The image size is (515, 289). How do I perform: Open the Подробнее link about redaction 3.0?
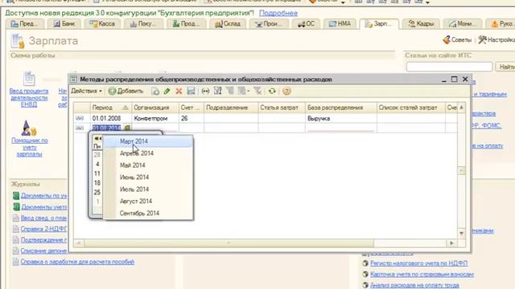tap(278, 13)
